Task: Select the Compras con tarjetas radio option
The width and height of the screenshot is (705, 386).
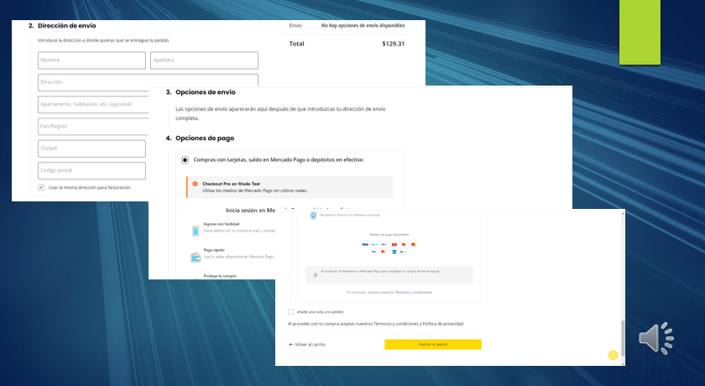Action: pos(185,160)
